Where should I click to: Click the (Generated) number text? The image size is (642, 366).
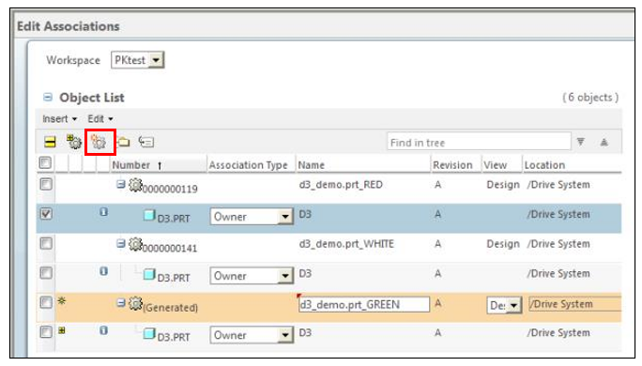170,308
